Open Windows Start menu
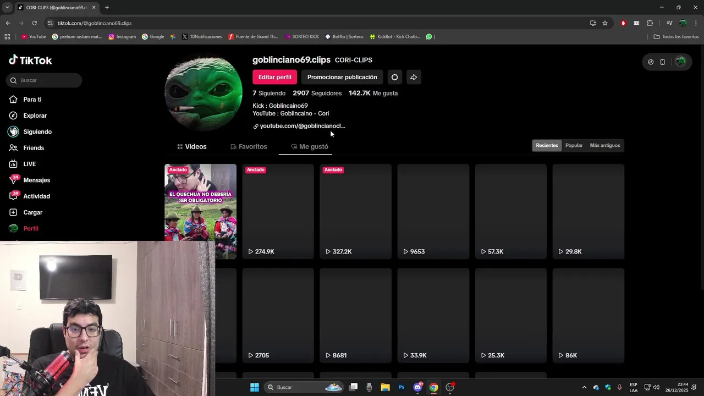The width and height of the screenshot is (704, 396). tap(255, 387)
